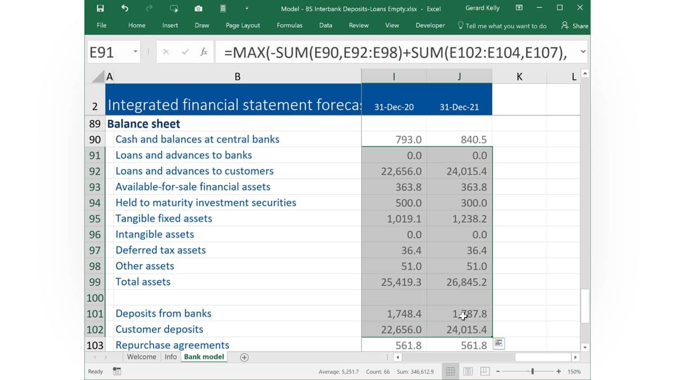Screen dimensions: 675x380
Task: Click the macro recording icon in status bar
Action: click(x=117, y=372)
